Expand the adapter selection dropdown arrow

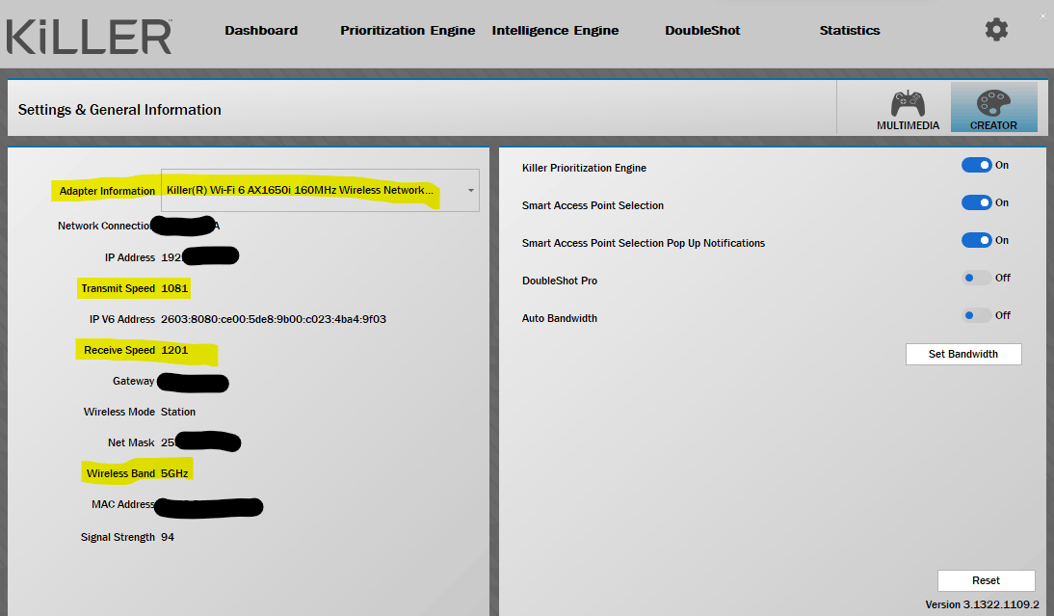[470, 190]
